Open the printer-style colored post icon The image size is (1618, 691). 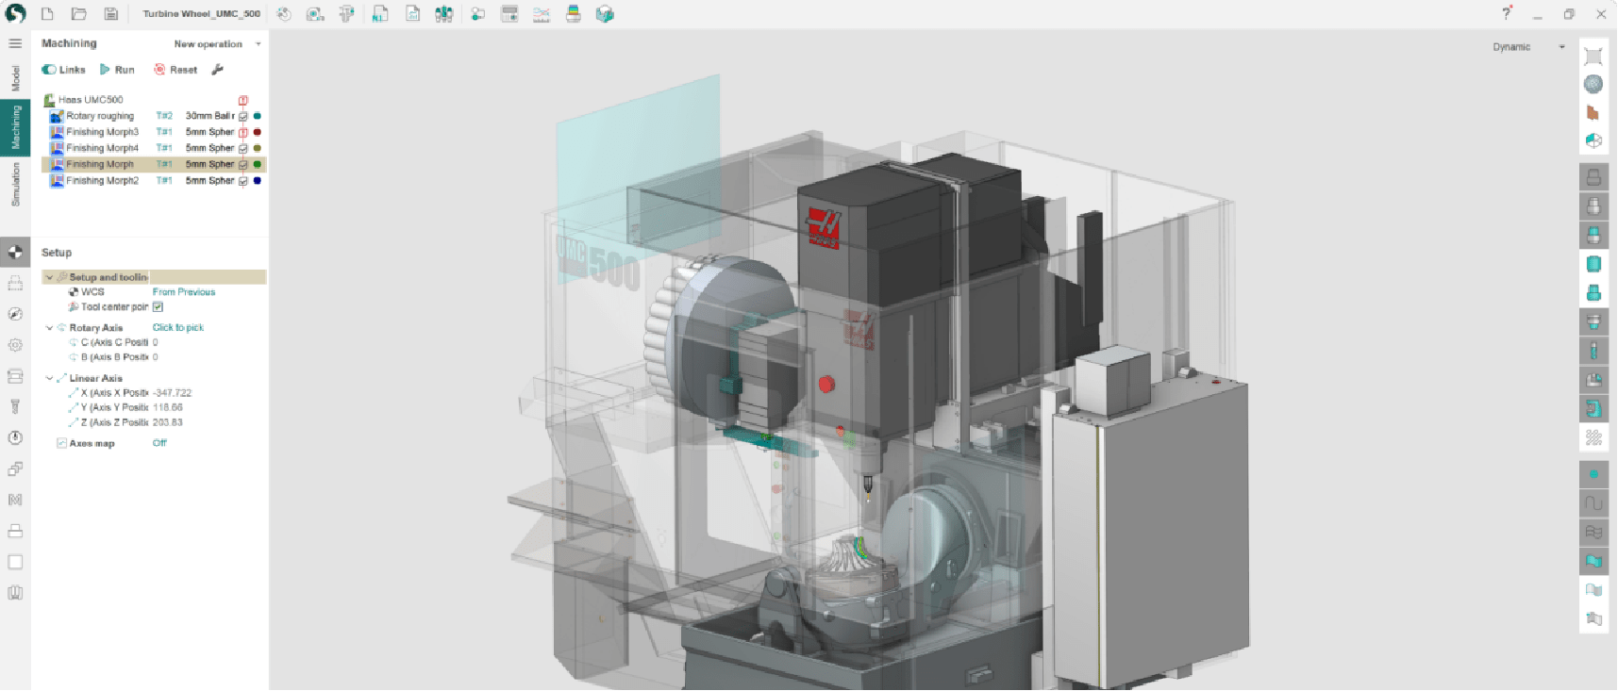[x=573, y=14]
